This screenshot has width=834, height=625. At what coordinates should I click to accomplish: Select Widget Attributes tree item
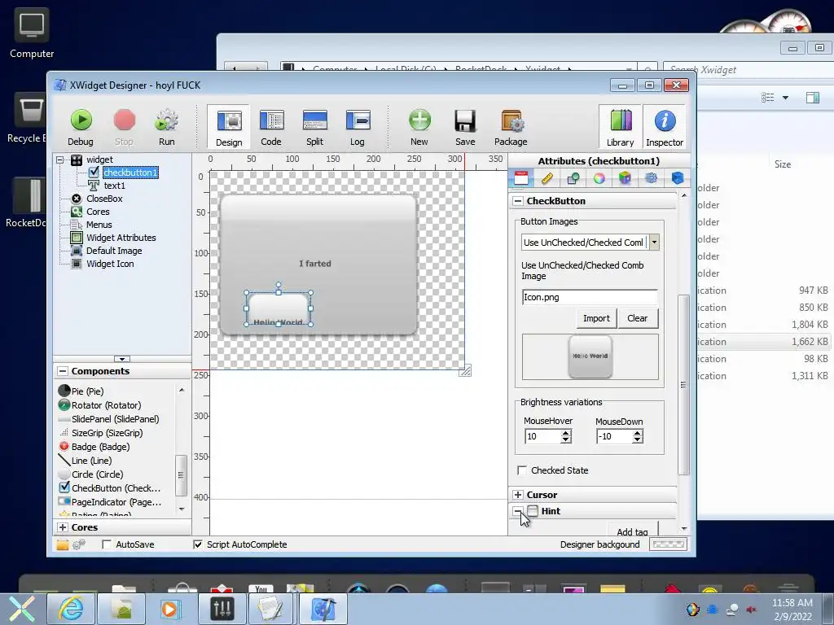click(121, 238)
